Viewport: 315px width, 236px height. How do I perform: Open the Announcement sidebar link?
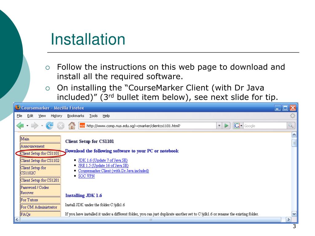40,146
